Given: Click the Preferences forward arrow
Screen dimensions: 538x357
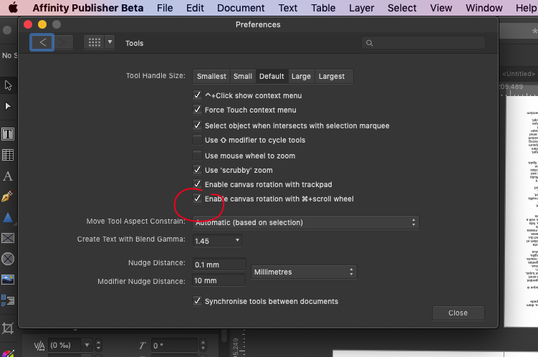Looking at the screenshot, I should (x=63, y=42).
